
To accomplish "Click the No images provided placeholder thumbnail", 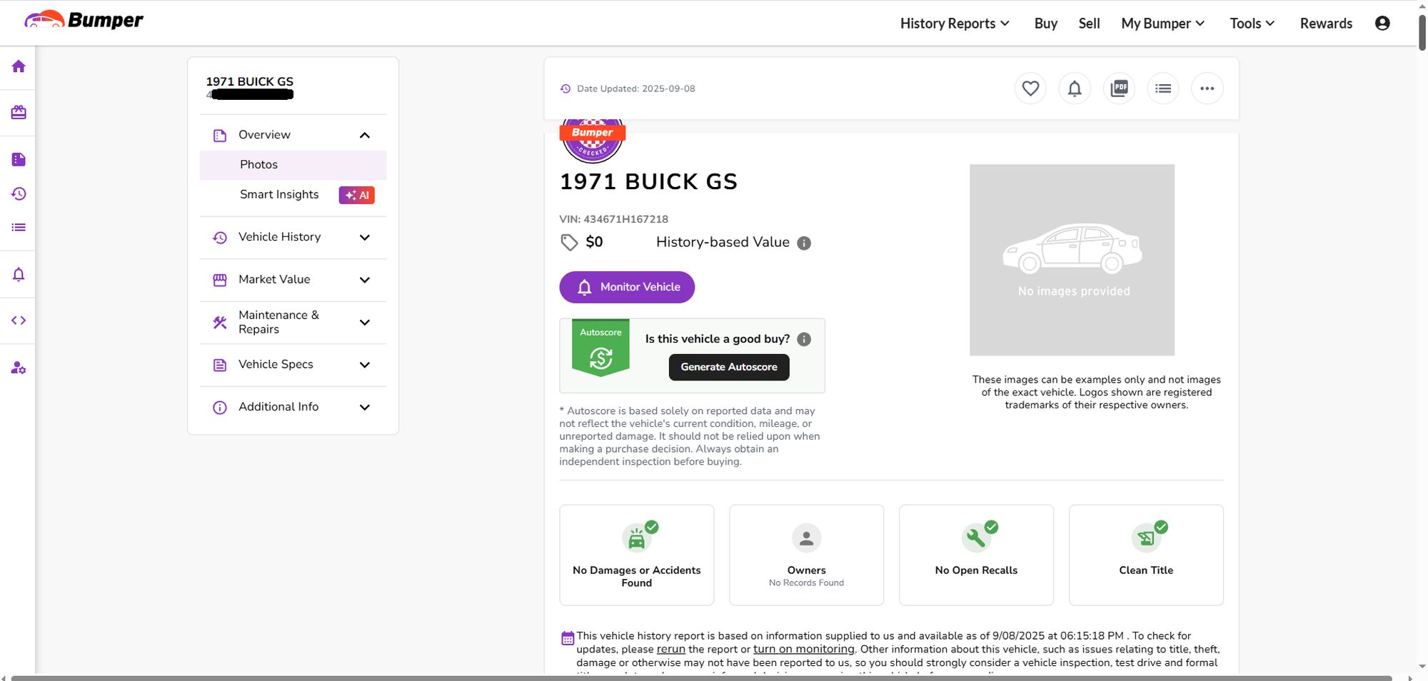I will click(1072, 260).
